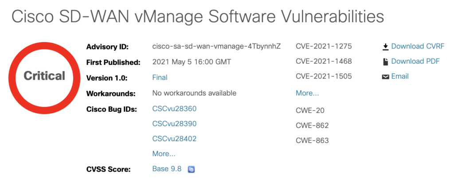Expand More under the CVE list

(307, 93)
